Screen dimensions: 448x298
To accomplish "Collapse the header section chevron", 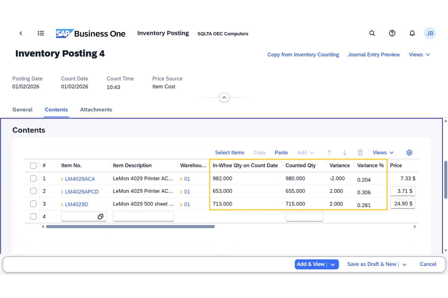I will [x=224, y=98].
